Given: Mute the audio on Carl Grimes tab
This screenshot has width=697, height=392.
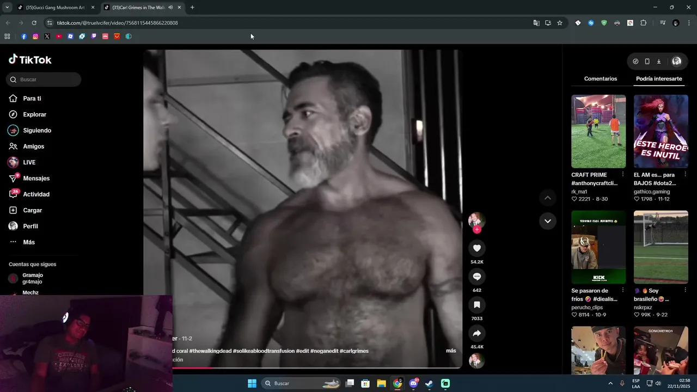Looking at the screenshot, I should click(x=170, y=8).
